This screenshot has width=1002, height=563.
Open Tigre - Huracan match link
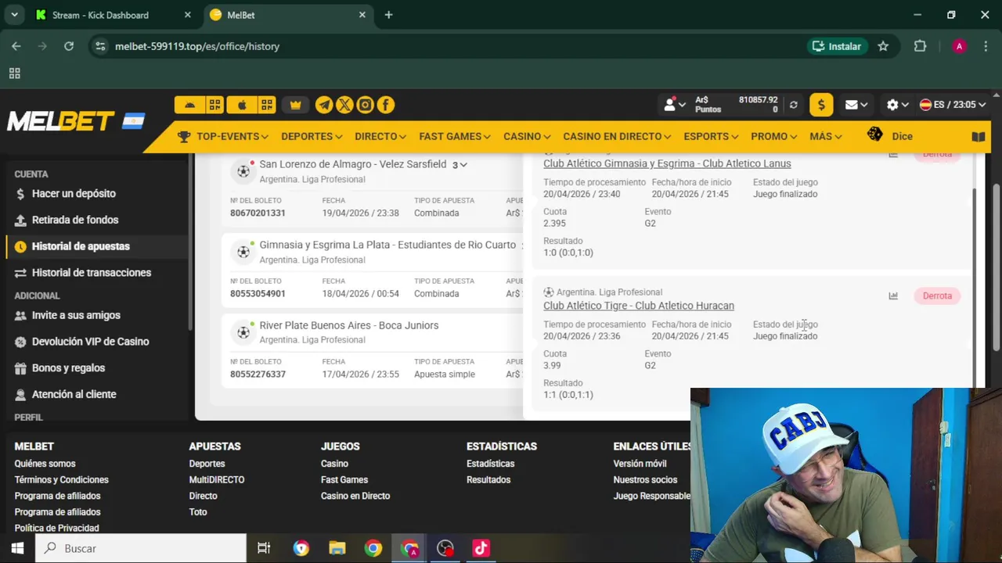tap(639, 306)
